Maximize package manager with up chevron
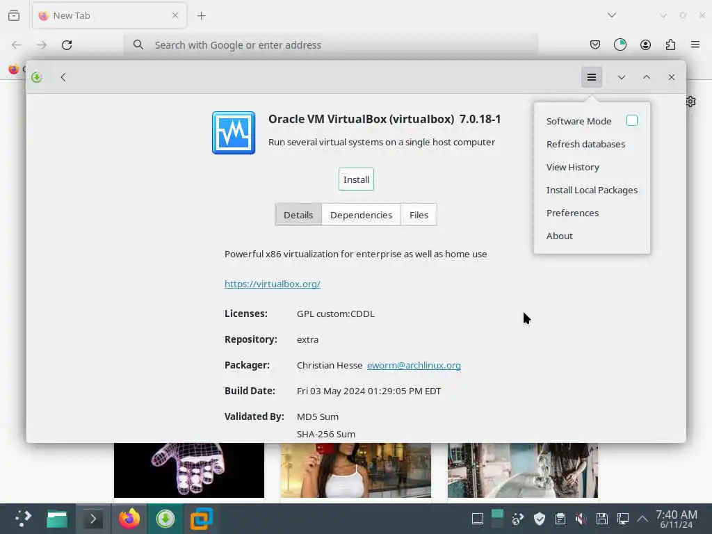 point(646,77)
